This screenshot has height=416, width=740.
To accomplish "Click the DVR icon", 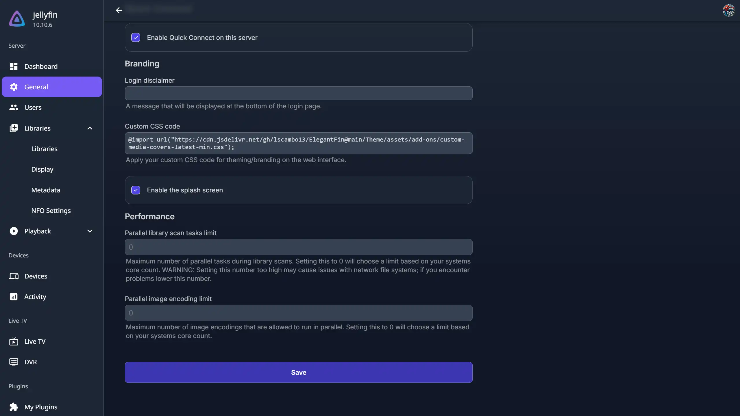I will tap(14, 362).
